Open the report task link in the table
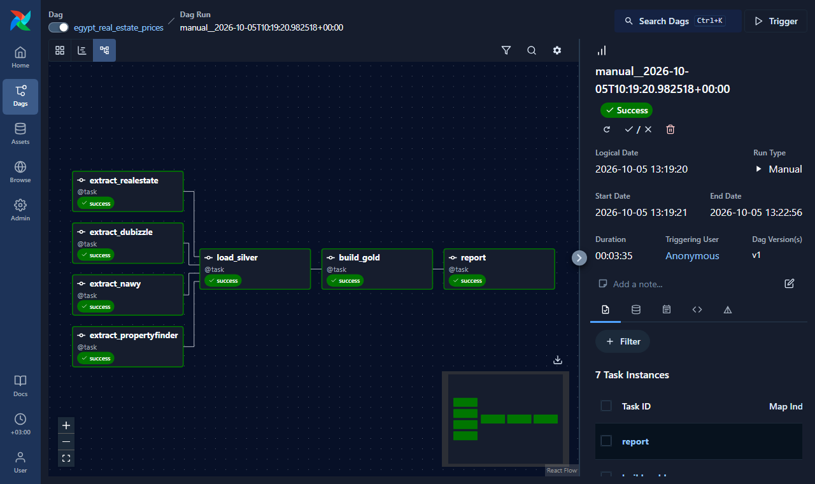 click(635, 441)
